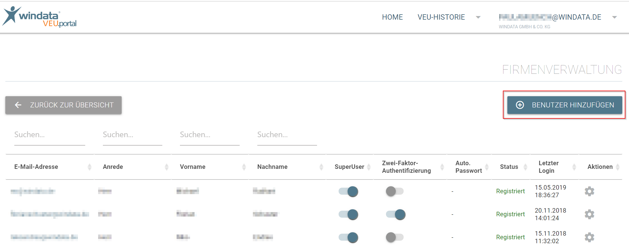Image resolution: width=629 pixels, height=246 pixels.
Task: Click the ZURÜCK ZUR ÜBERSICHT button
Action: (x=63, y=105)
